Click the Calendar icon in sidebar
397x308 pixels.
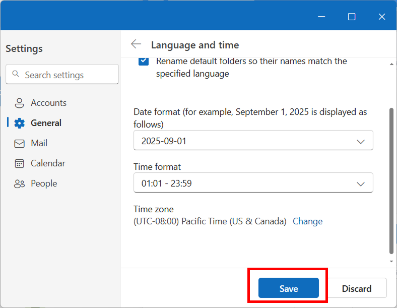coord(19,164)
